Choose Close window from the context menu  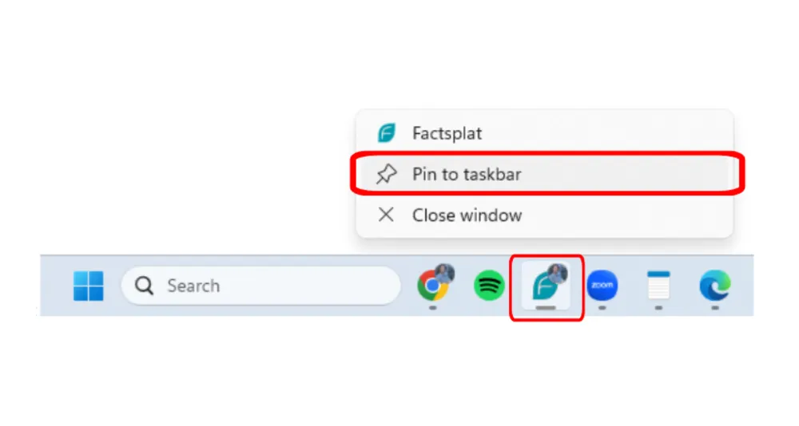tap(544, 215)
